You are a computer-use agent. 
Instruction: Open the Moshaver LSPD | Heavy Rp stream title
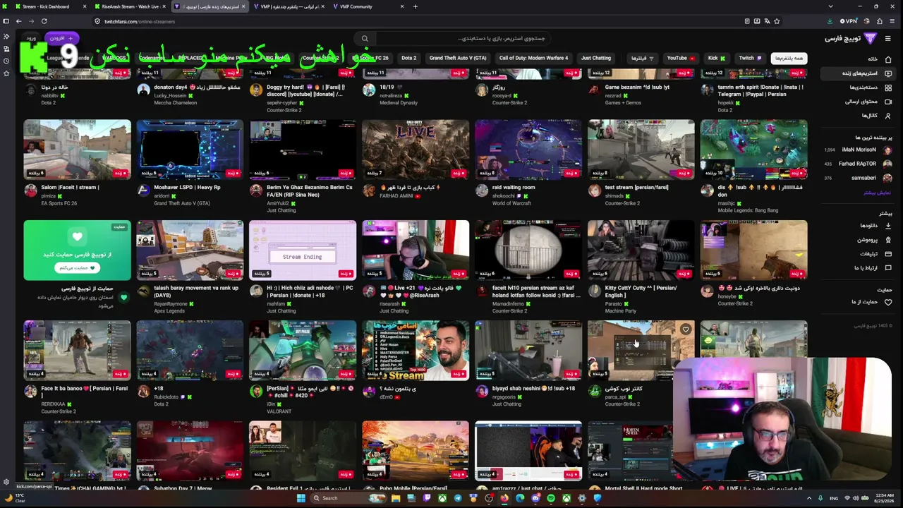coord(187,188)
